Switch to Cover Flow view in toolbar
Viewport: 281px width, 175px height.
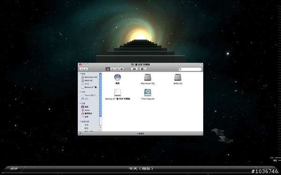tap(122, 69)
